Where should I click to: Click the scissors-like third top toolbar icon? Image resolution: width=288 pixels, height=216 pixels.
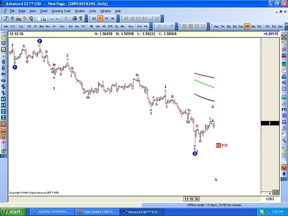[18, 18]
